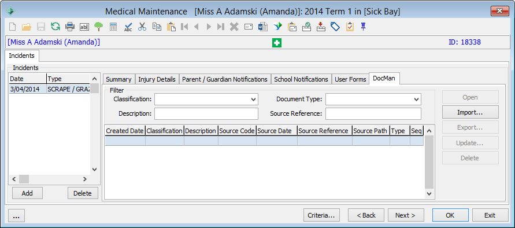Run spell check ABC icon
This screenshot has height=228, width=515.
point(128,27)
